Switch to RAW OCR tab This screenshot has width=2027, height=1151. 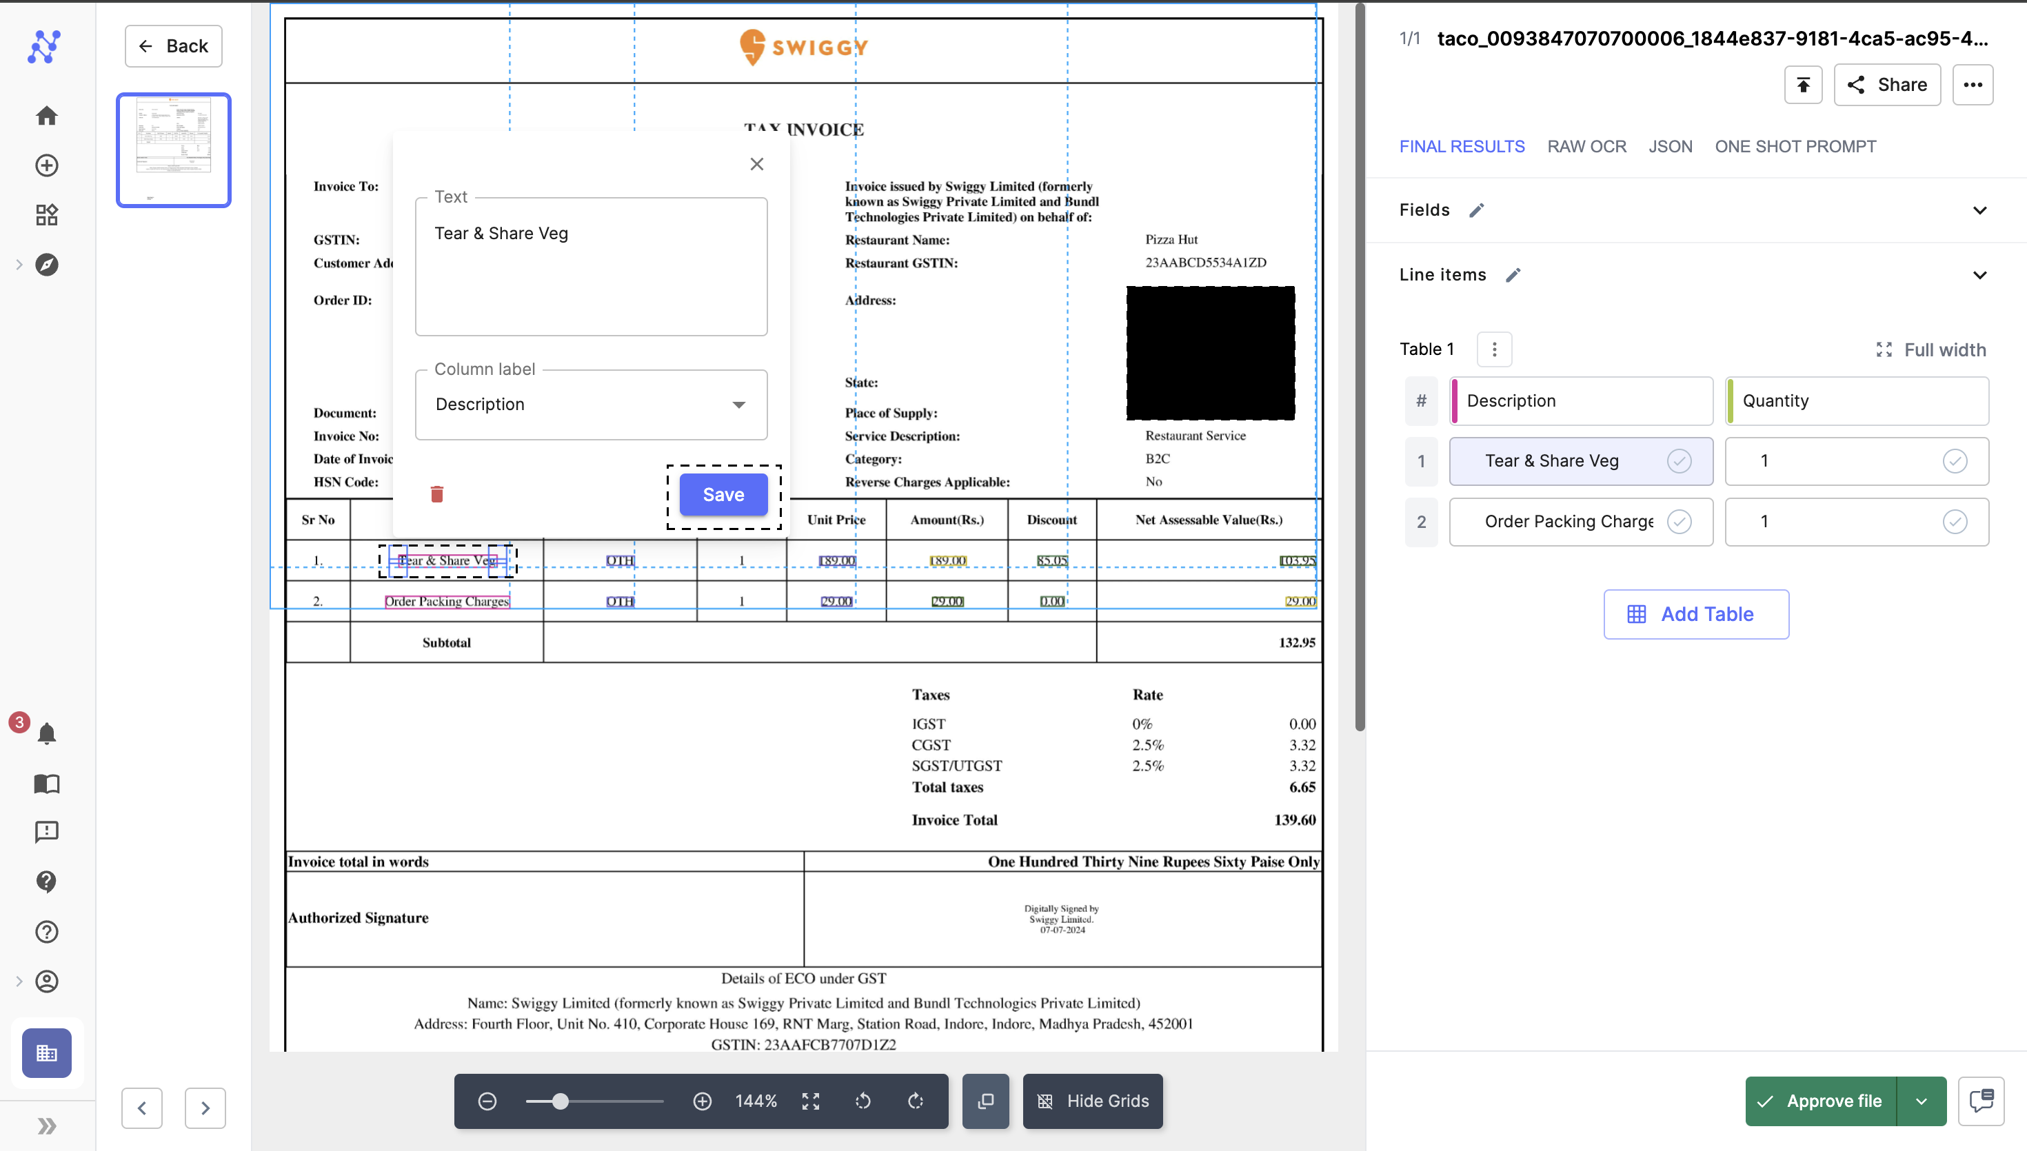(1586, 146)
